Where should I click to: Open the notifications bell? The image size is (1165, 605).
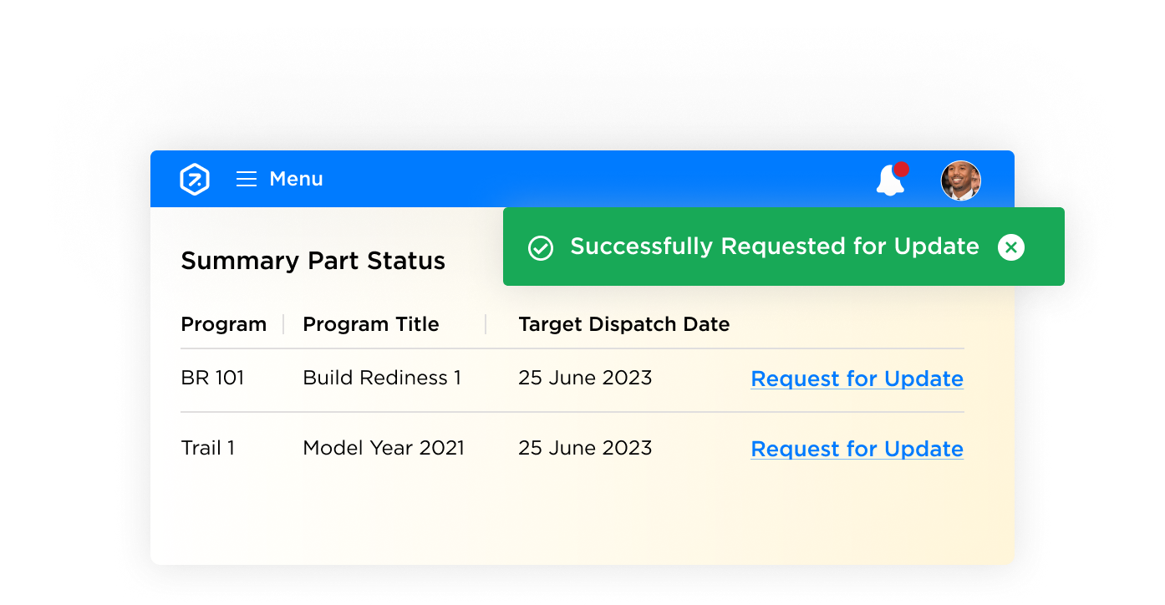(x=890, y=180)
